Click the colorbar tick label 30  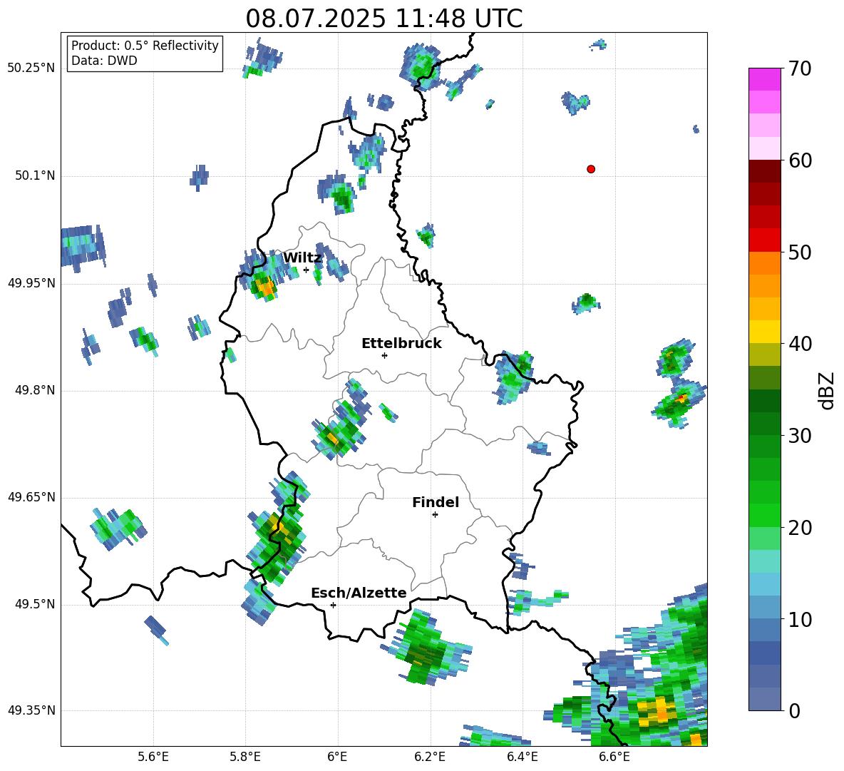point(800,436)
